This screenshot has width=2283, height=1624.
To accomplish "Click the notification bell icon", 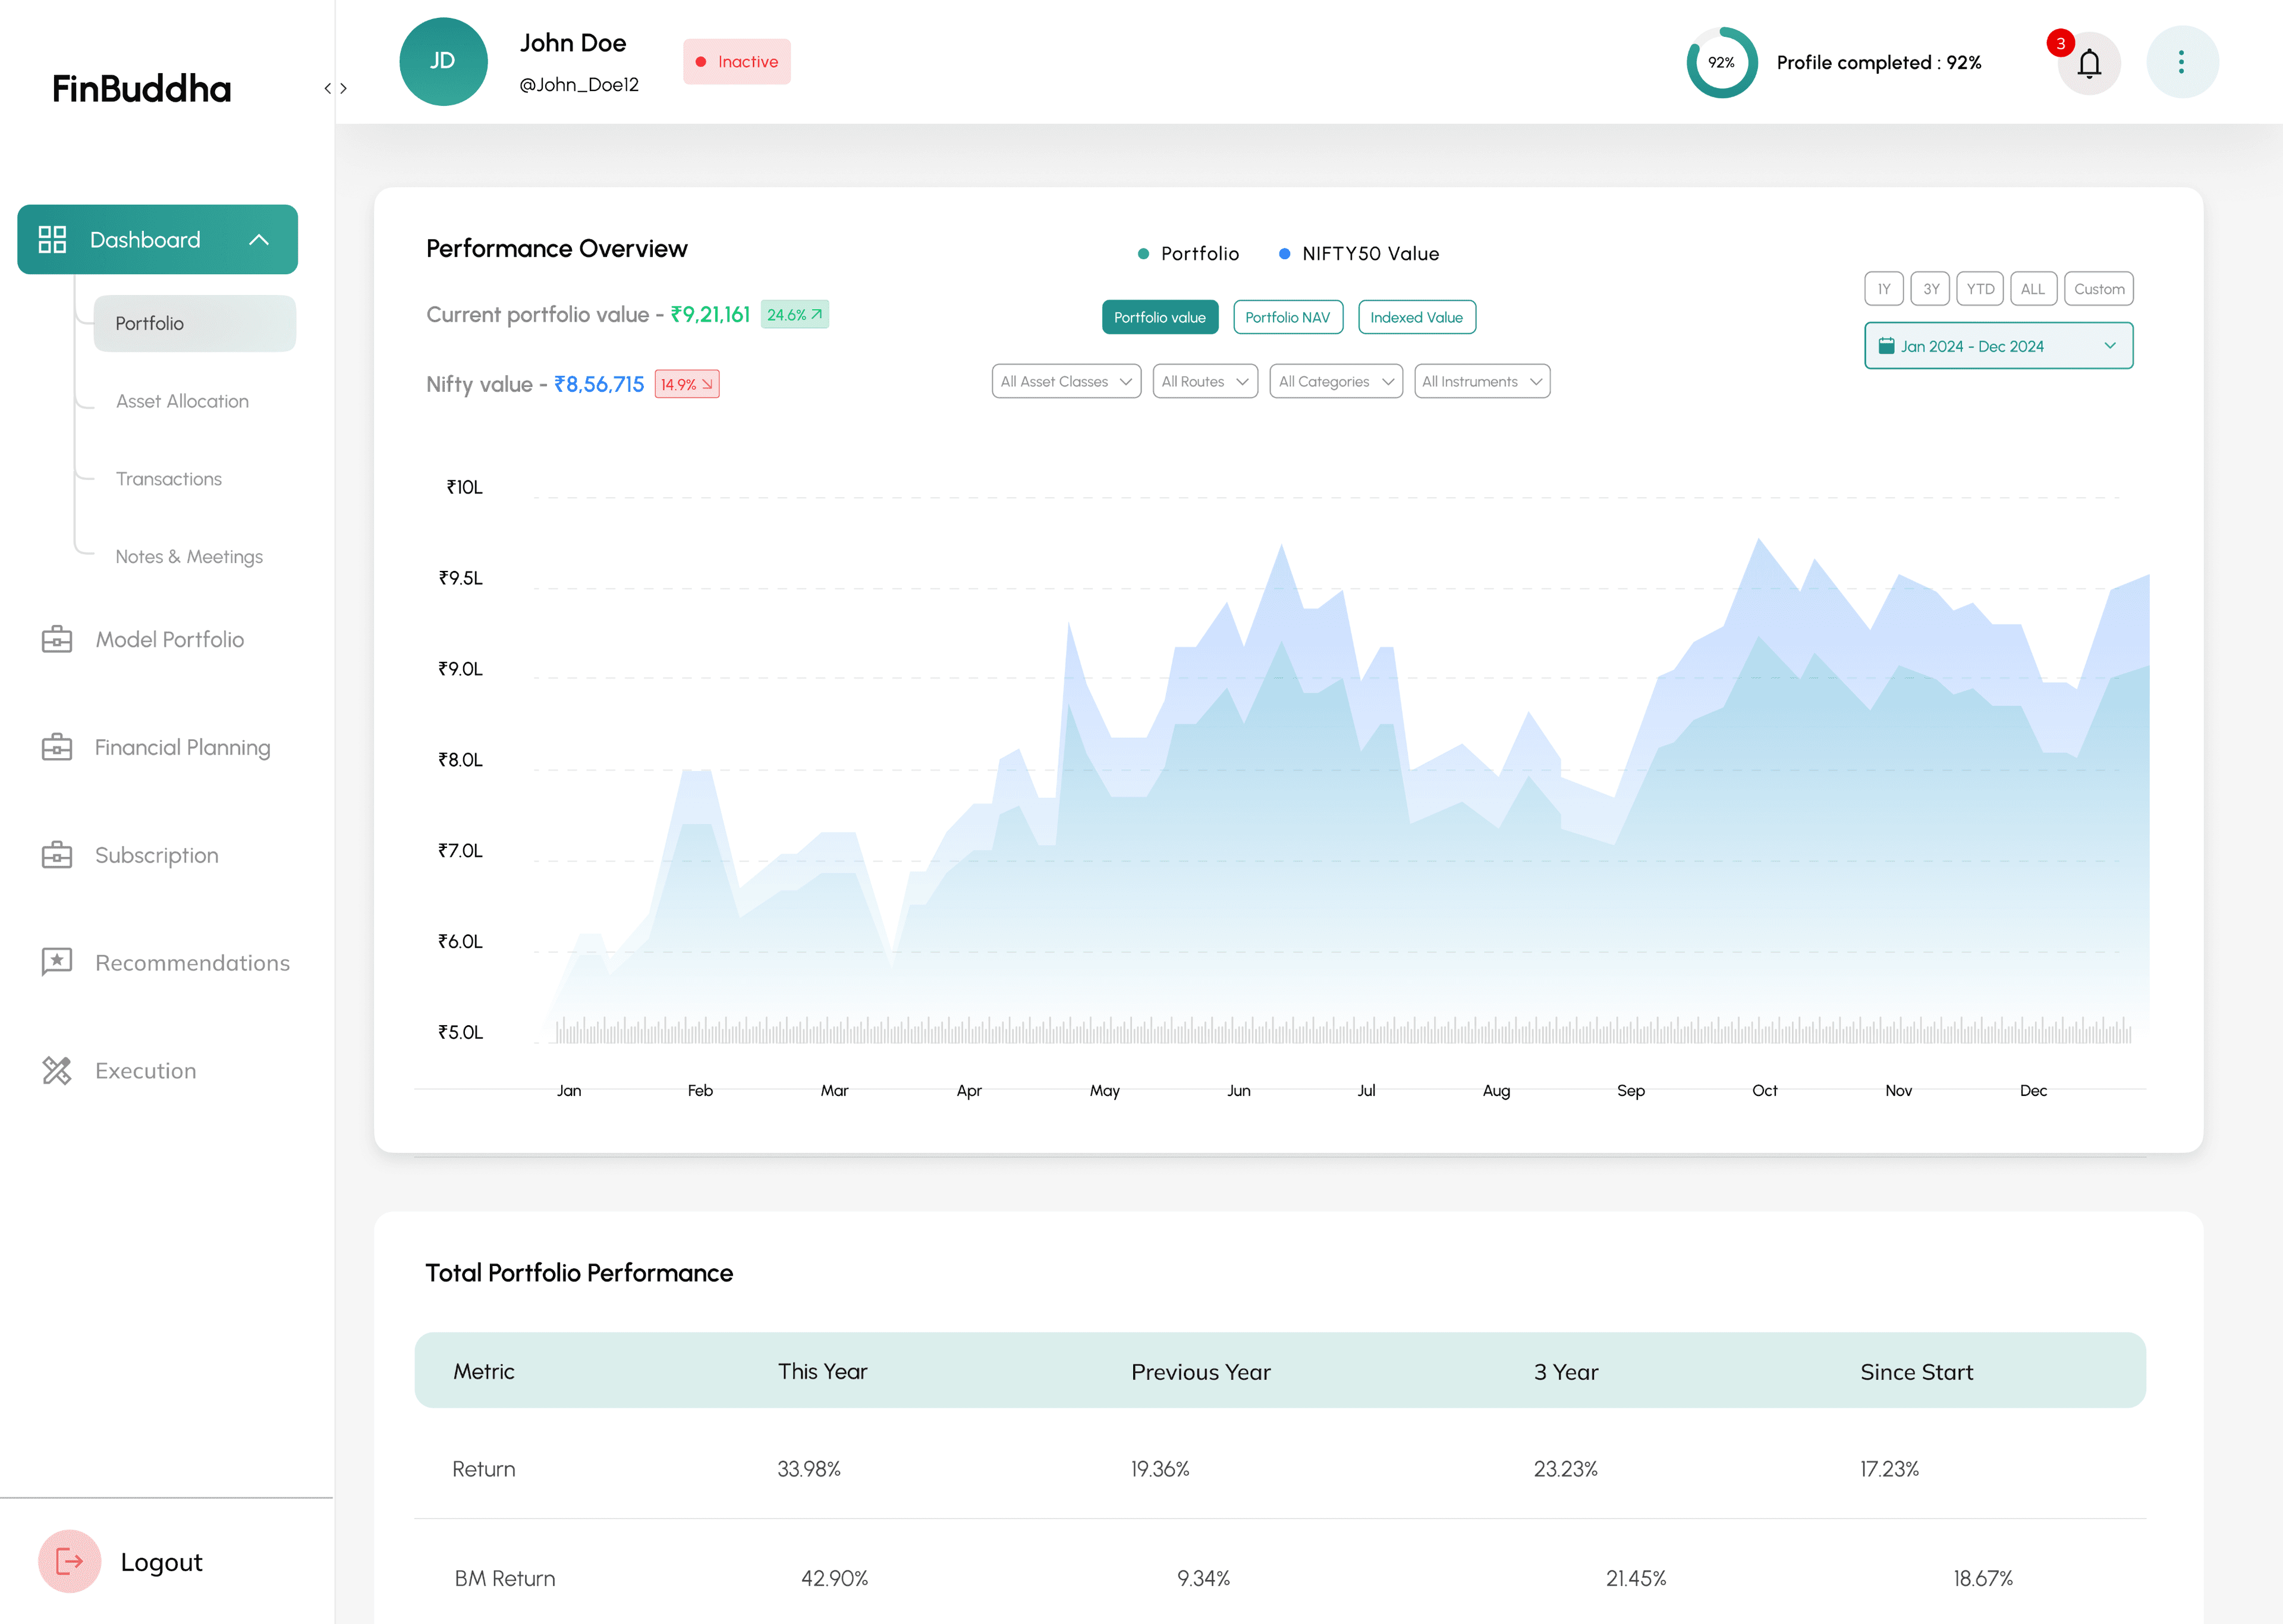I will click(2089, 63).
